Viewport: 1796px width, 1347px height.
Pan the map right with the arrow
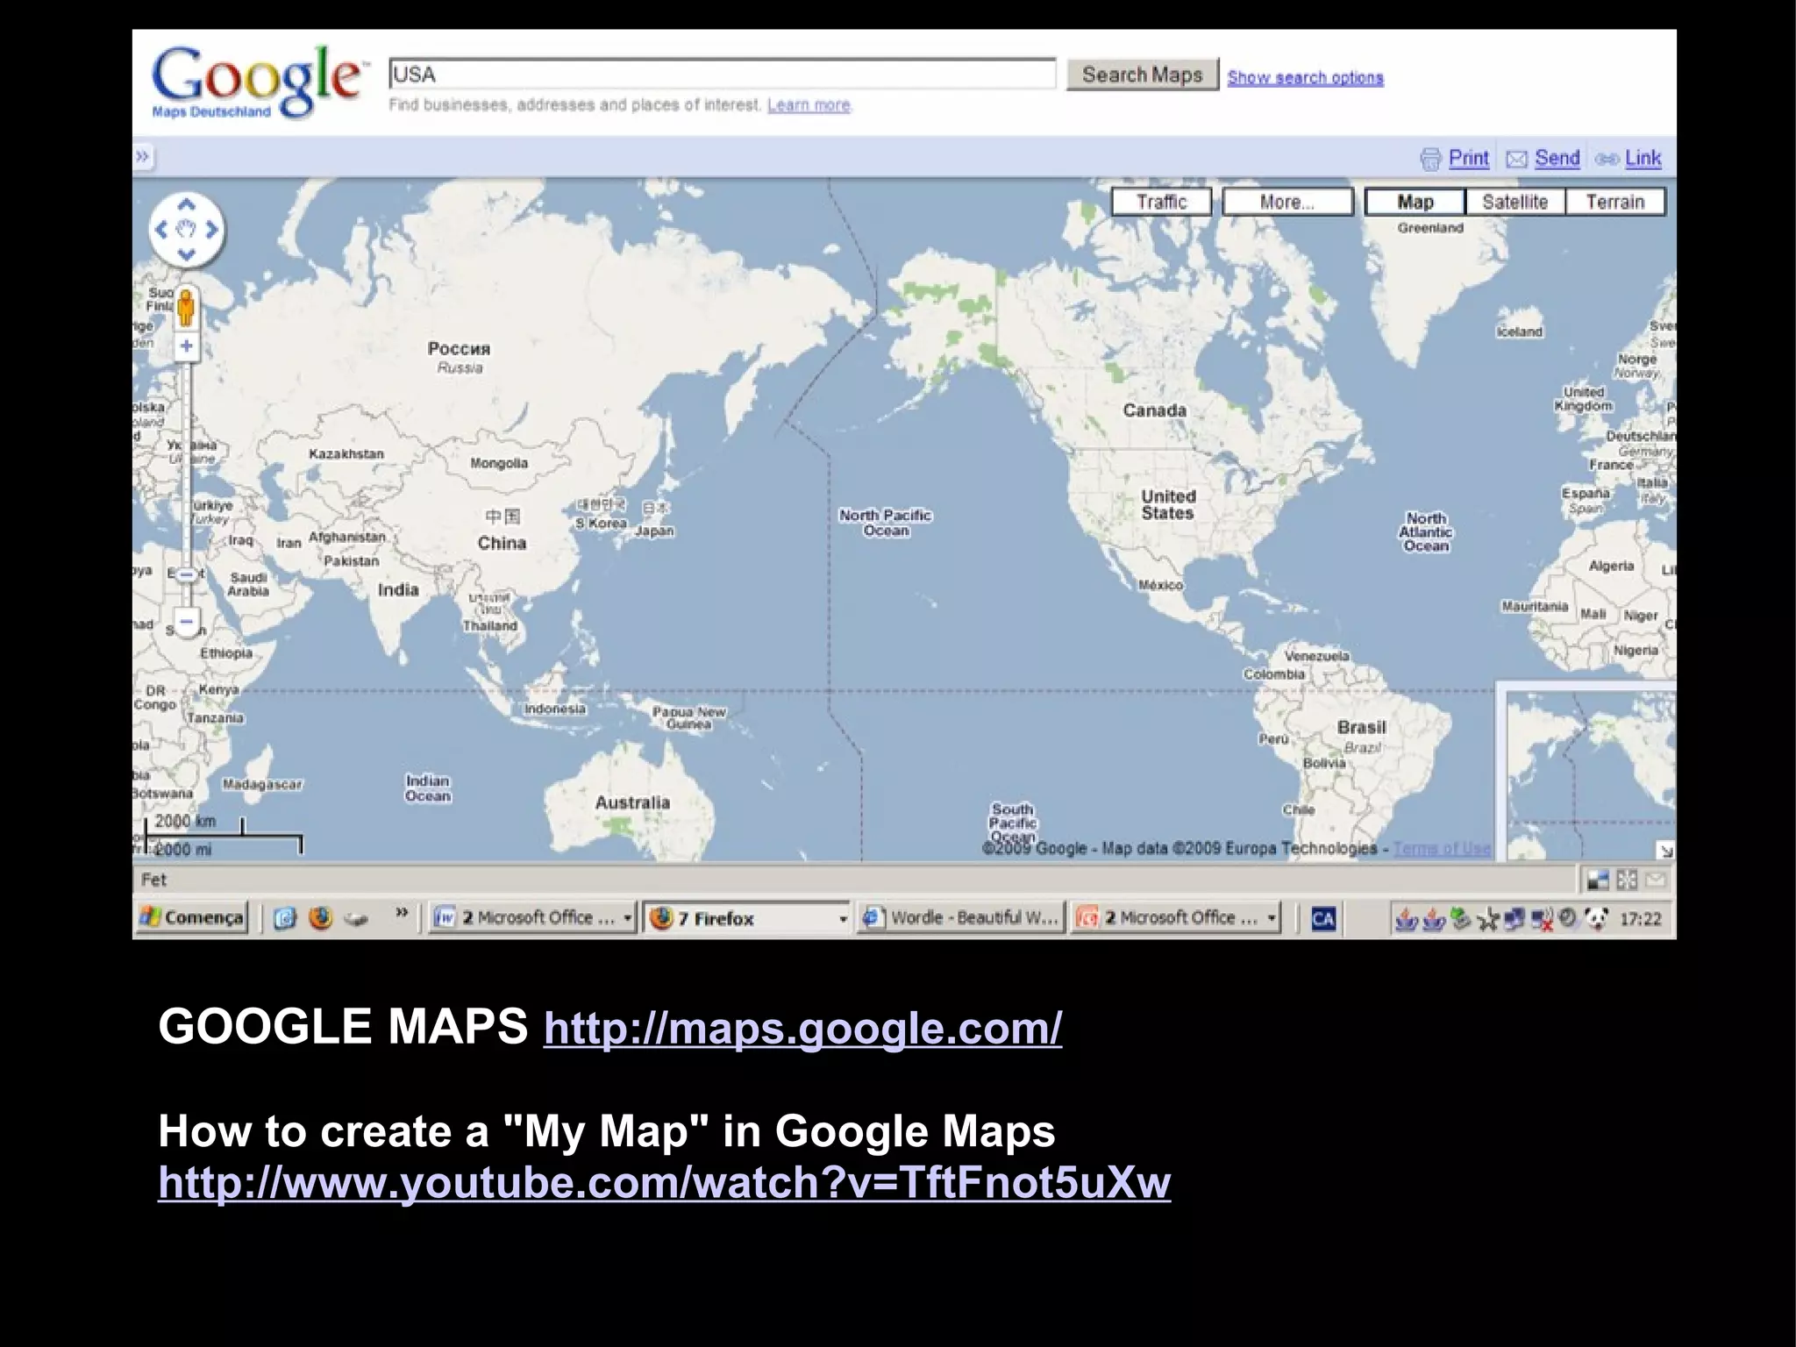211,230
